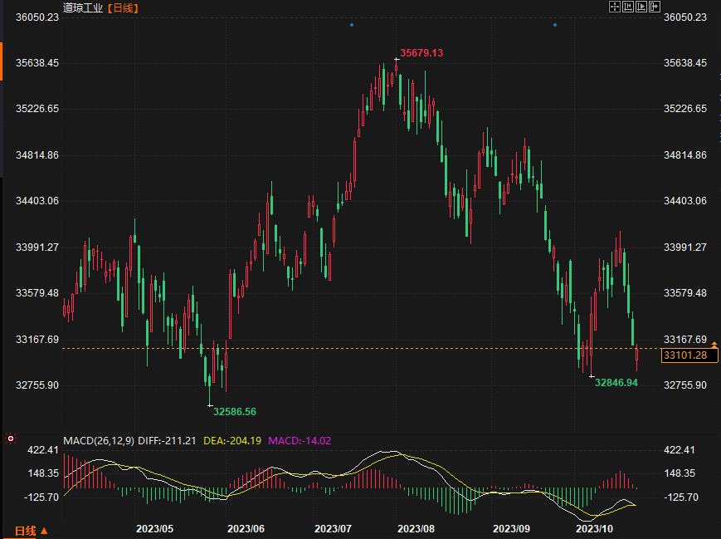Open the 日线 period dropdown at bottom left
This screenshot has width=721, height=539.
(x=31, y=531)
